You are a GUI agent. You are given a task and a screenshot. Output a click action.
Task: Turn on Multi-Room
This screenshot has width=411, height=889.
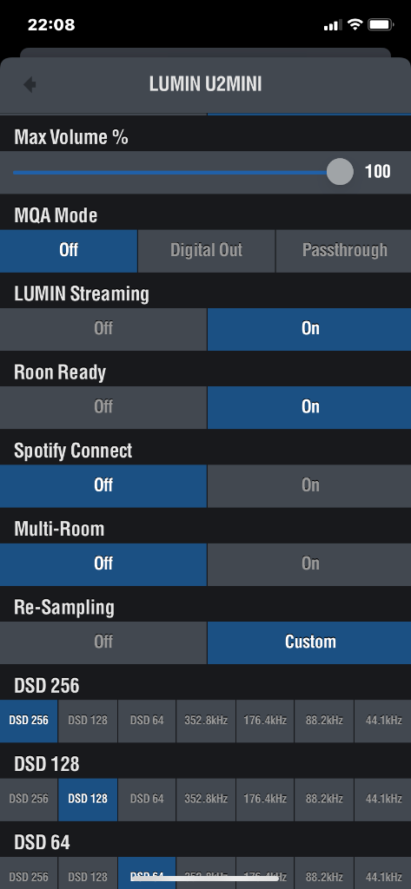(309, 563)
